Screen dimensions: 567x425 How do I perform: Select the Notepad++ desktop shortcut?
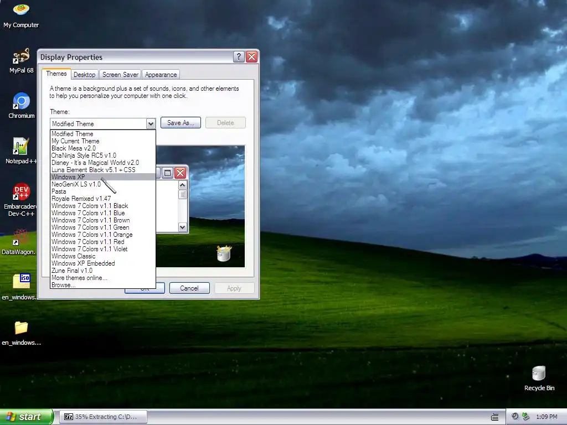tap(21, 151)
